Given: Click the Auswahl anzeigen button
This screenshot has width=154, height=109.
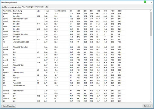Looking at the screenshot, I should pyautogui.click(x=9, y=106).
